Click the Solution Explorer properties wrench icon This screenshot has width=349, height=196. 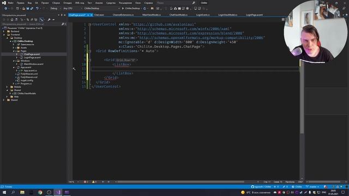[x=49, y=20]
